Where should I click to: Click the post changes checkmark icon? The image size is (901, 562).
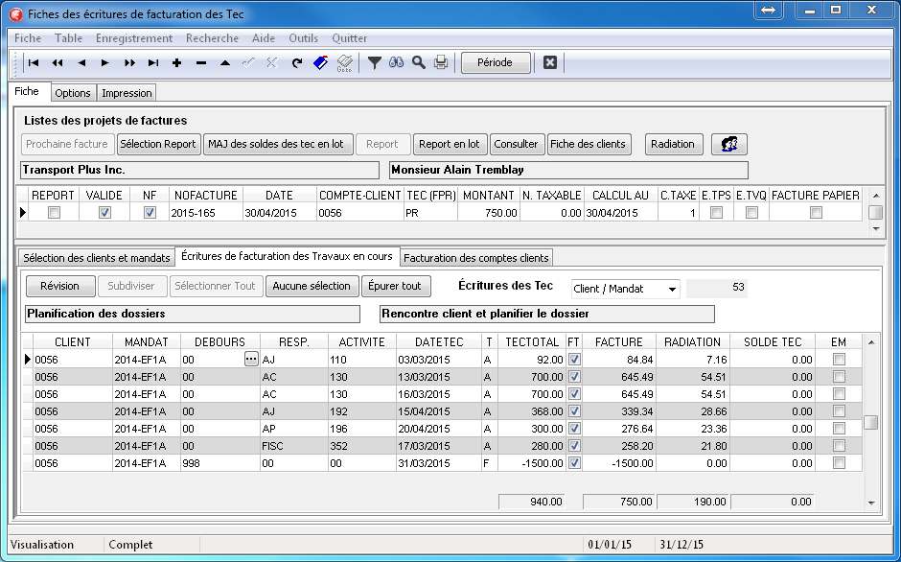coord(249,62)
